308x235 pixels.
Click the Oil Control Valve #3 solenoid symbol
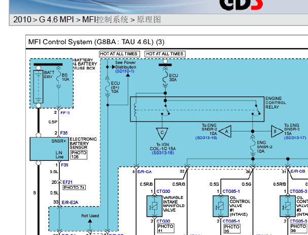[288, 206]
